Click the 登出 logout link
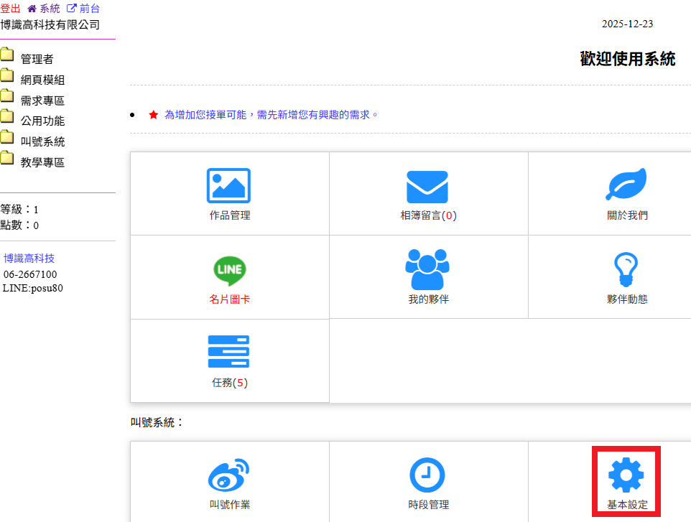This screenshot has width=691, height=522. click(10, 9)
